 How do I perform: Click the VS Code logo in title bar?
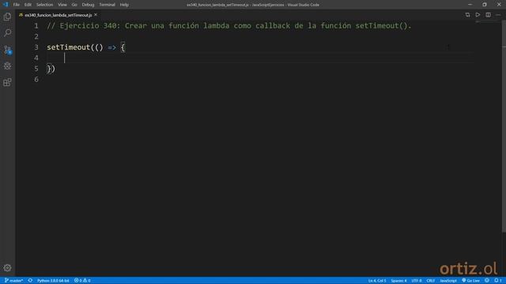pos(6,5)
